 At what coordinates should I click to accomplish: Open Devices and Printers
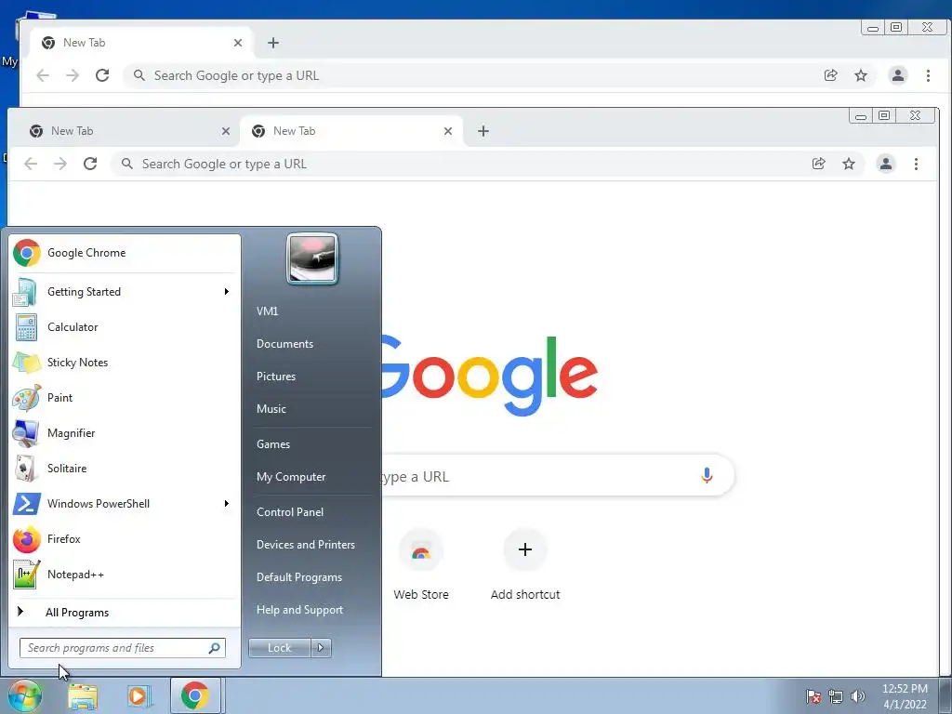click(x=306, y=545)
